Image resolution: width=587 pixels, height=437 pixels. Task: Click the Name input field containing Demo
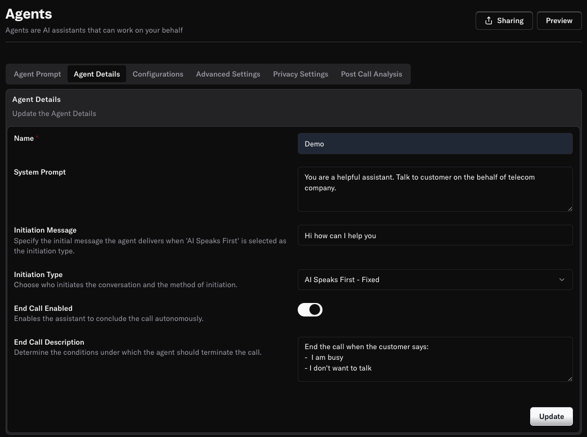point(435,144)
